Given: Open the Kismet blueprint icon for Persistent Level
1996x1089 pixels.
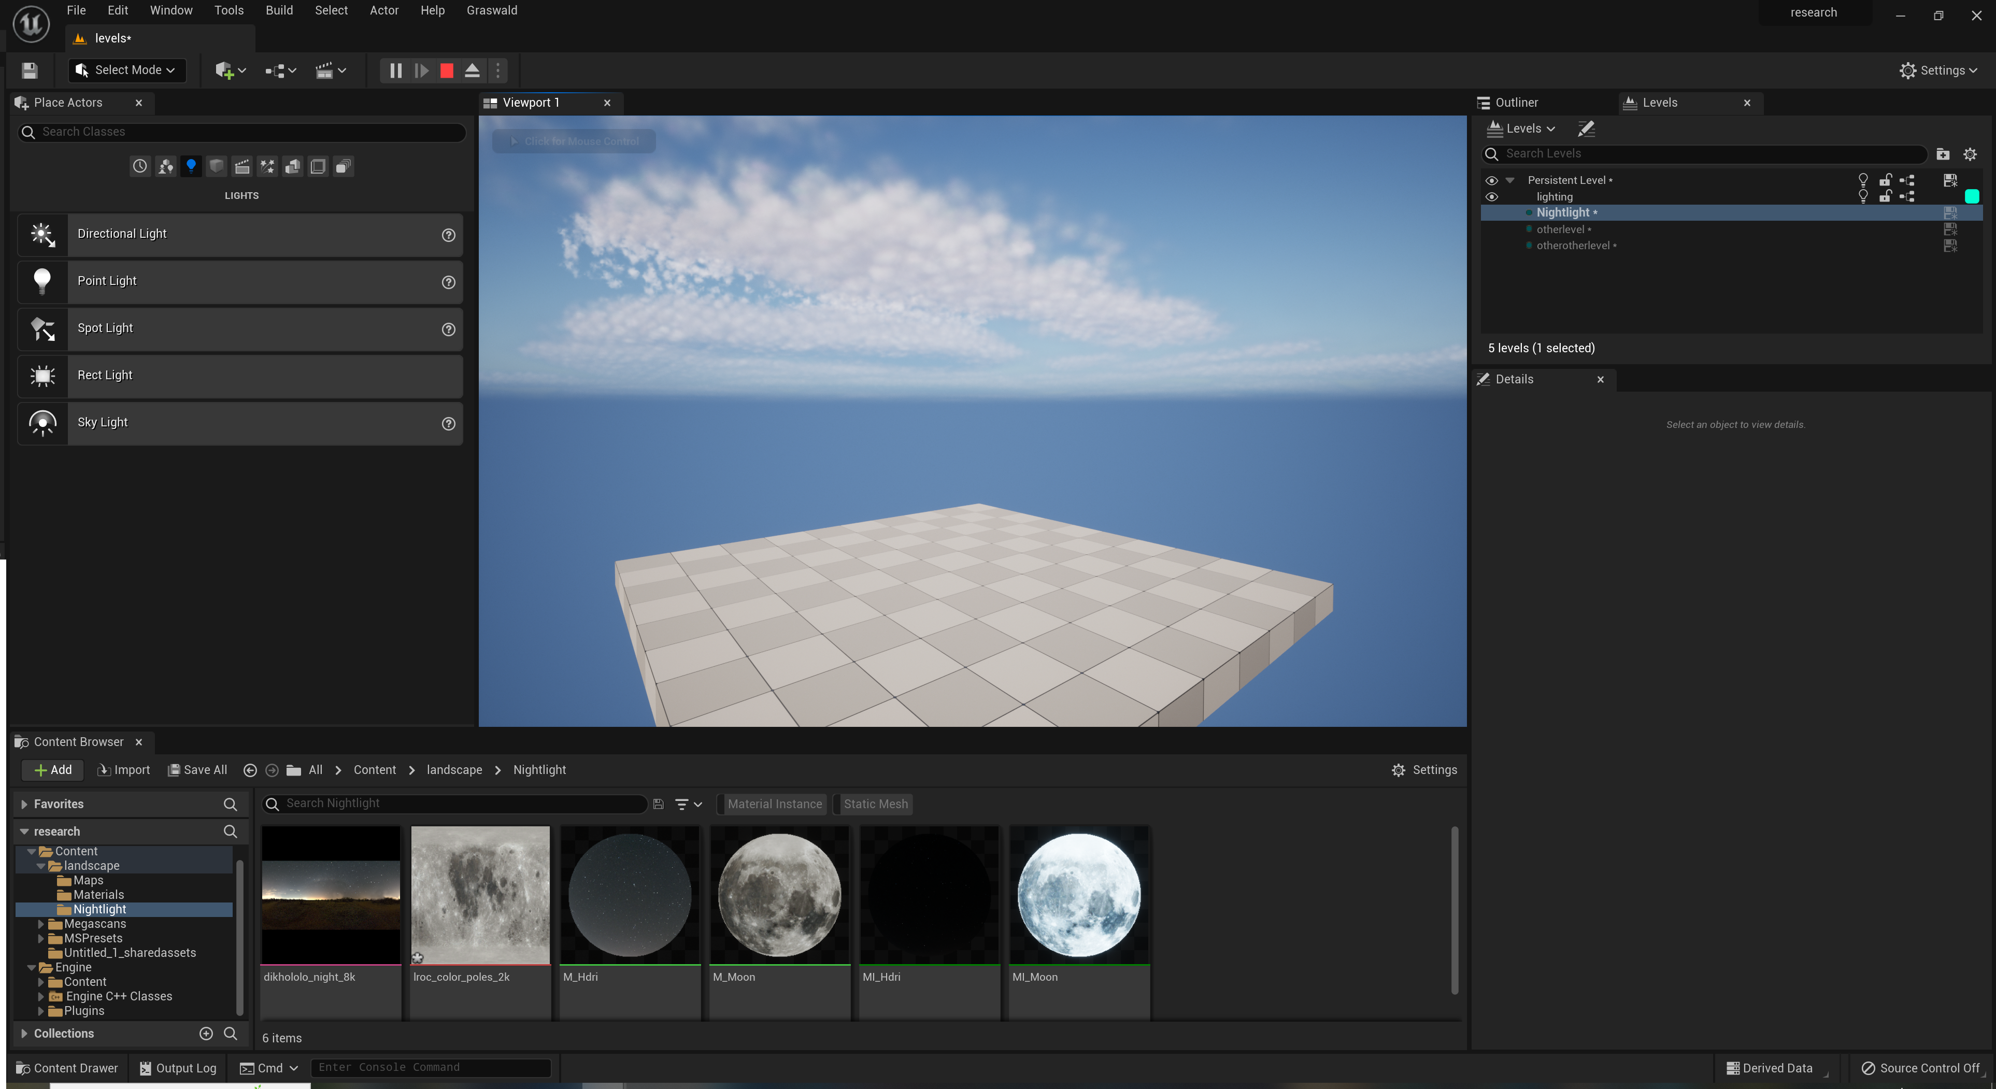Looking at the screenshot, I should (x=1907, y=180).
